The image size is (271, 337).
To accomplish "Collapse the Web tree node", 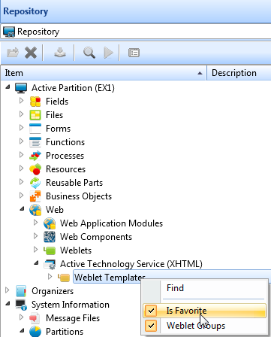I will 22,208.
